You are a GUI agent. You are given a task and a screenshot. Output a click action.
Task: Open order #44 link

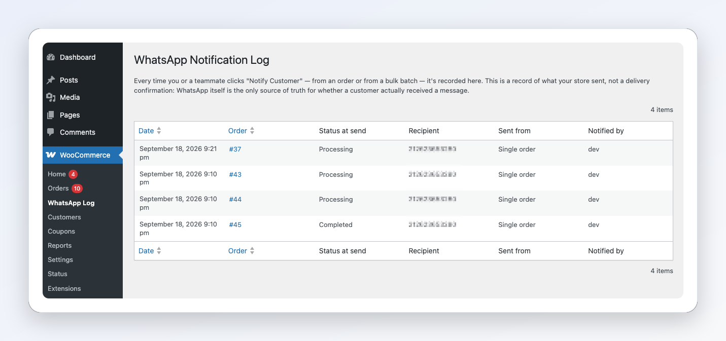tap(235, 200)
